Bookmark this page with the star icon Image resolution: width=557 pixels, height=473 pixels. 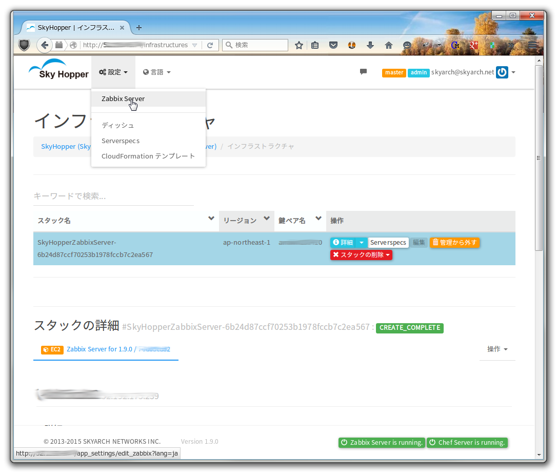(x=299, y=45)
